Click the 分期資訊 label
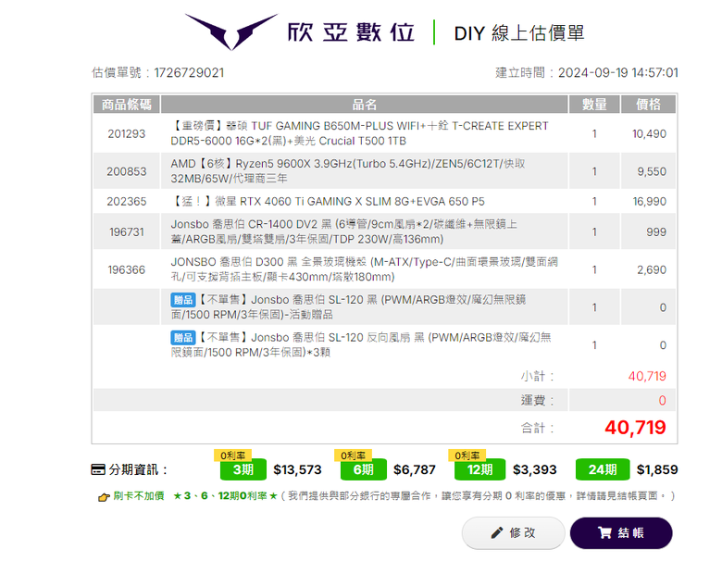The width and height of the screenshot is (722, 574). 138,470
